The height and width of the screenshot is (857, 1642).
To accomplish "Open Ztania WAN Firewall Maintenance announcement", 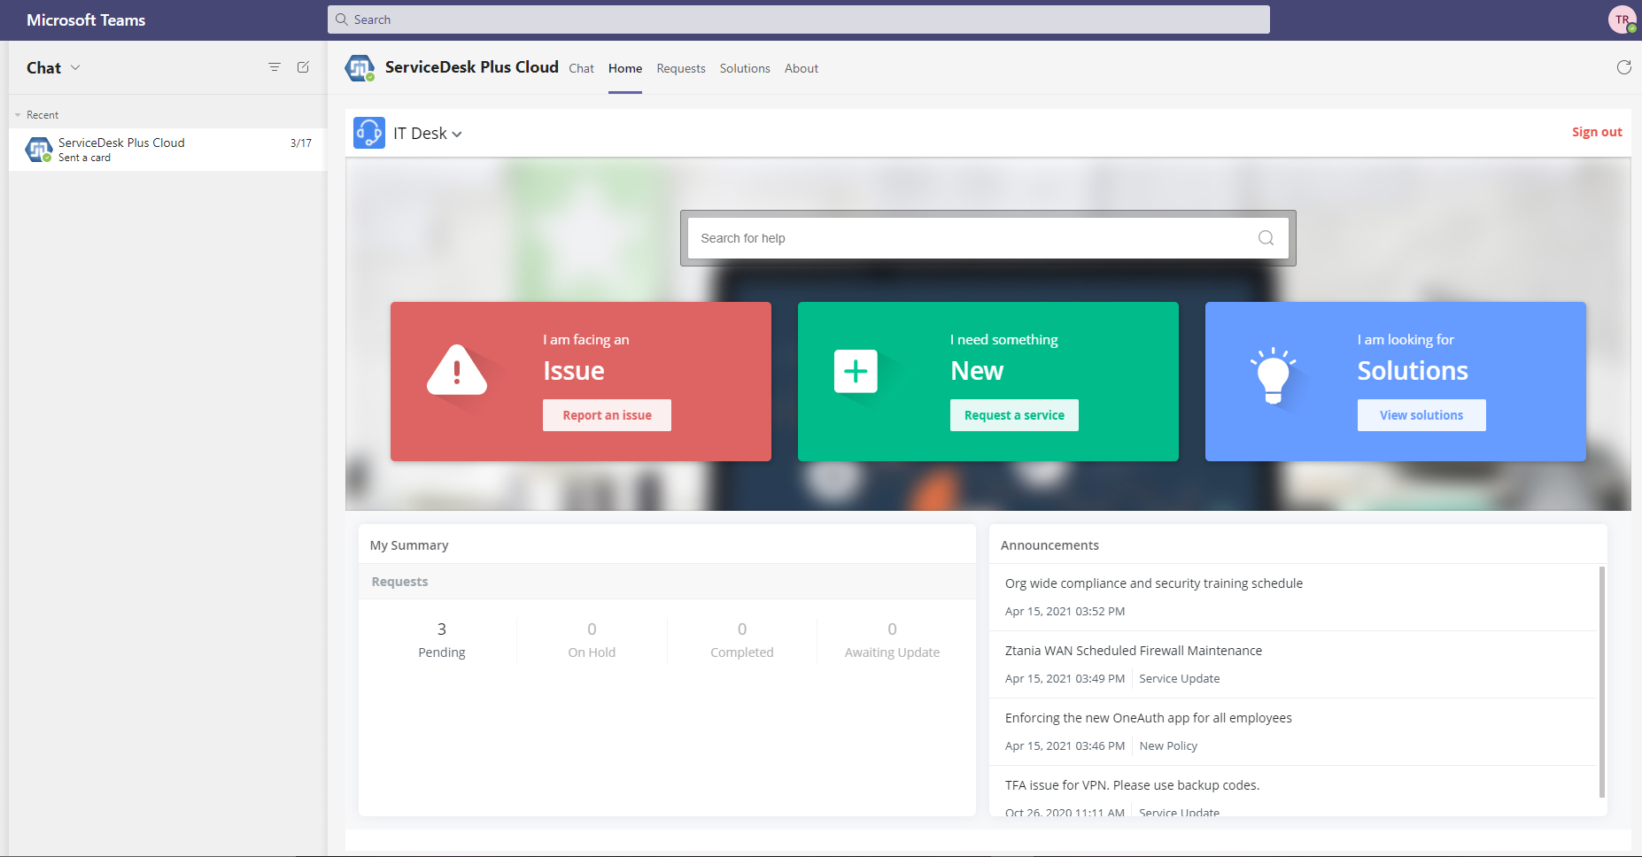I will click(1134, 651).
